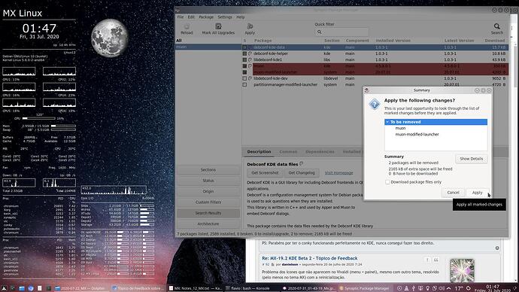Click the Show Details button
The image size is (519, 292).
coord(471,159)
